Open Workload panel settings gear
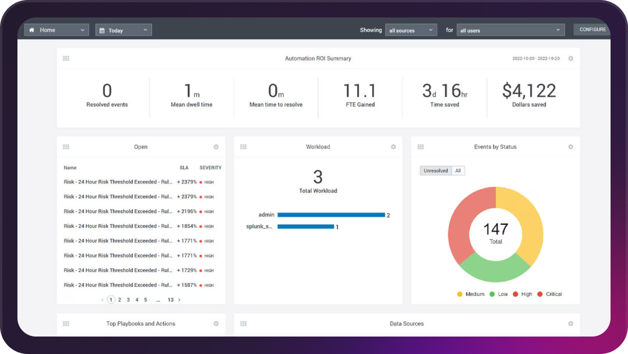The width and height of the screenshot is (628, 354). (393, 147)
